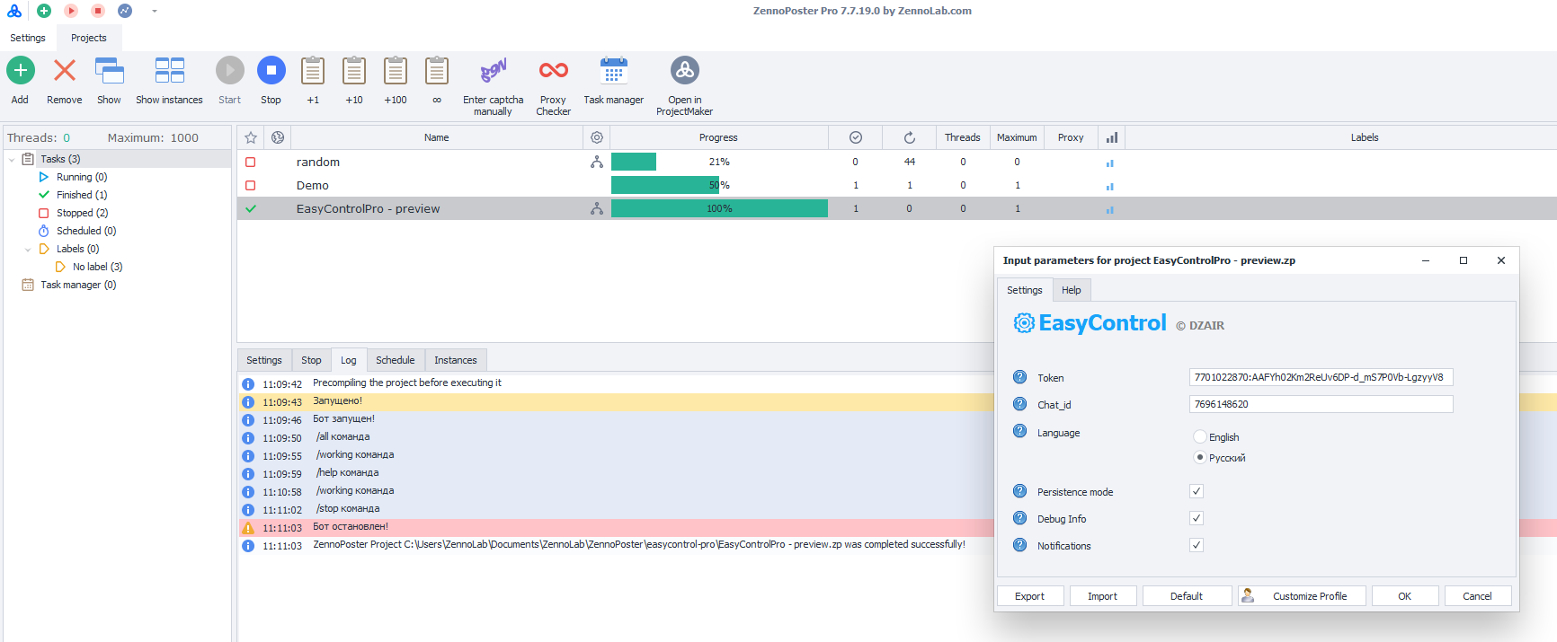Add ten attempts with +10 icon
1557x642 pixels.
tap(354, 70)
